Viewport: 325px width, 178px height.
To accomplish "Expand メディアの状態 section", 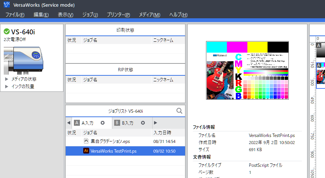I will point(7,79).
